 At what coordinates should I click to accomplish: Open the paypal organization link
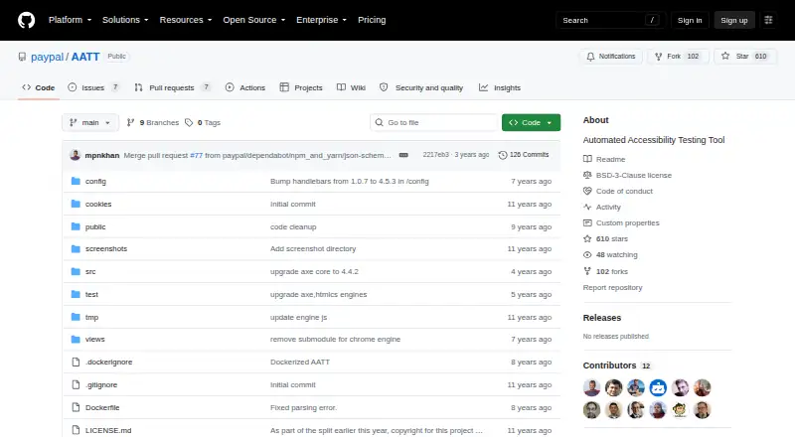(x=47, y=57)
